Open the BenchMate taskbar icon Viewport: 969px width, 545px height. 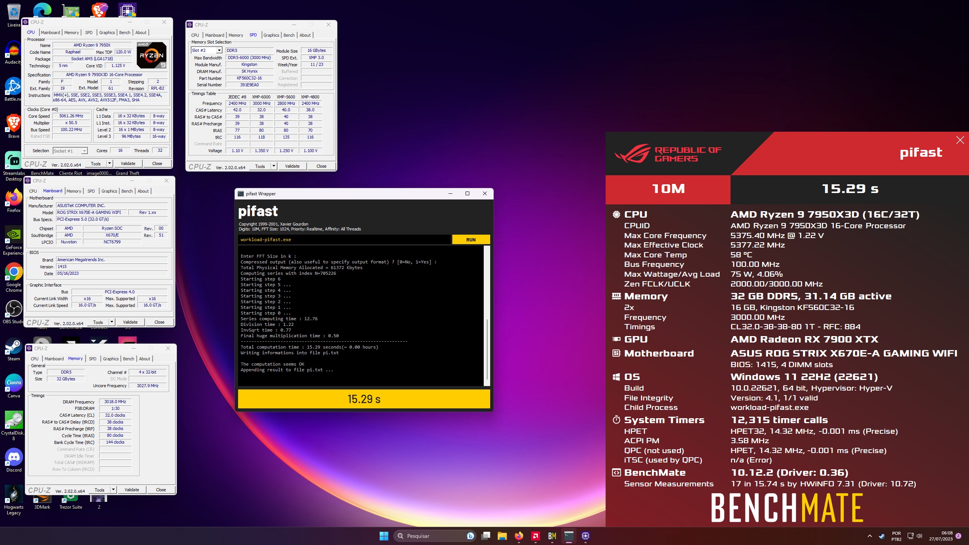point(552,536)
